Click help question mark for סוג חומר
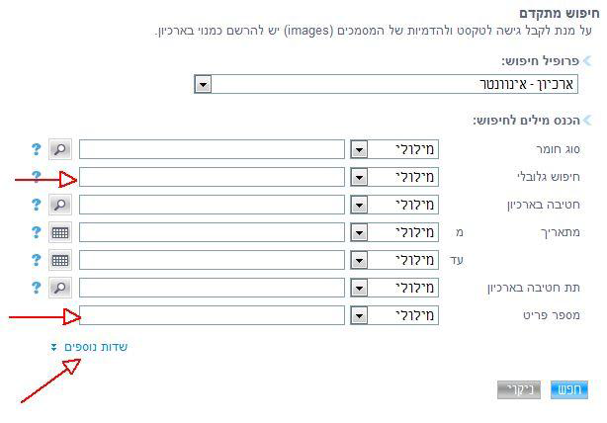 click(36, 149)
